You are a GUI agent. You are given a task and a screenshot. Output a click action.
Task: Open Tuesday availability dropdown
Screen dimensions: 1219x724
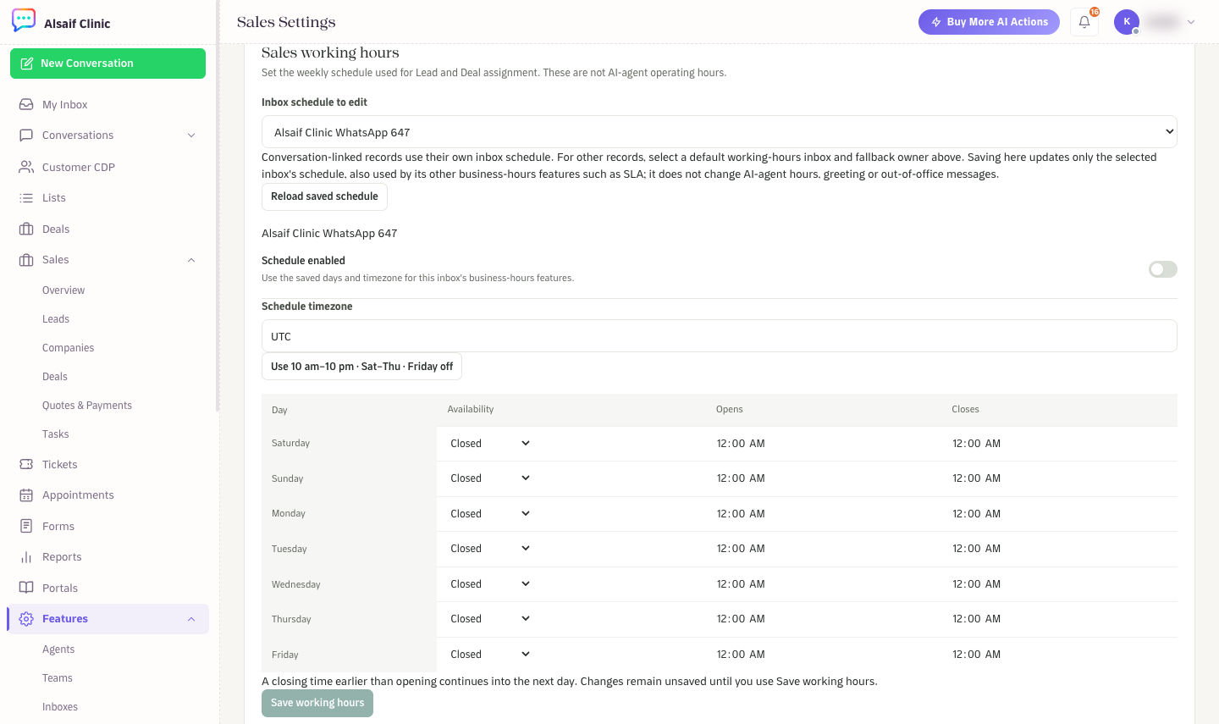tap(490, 548)
